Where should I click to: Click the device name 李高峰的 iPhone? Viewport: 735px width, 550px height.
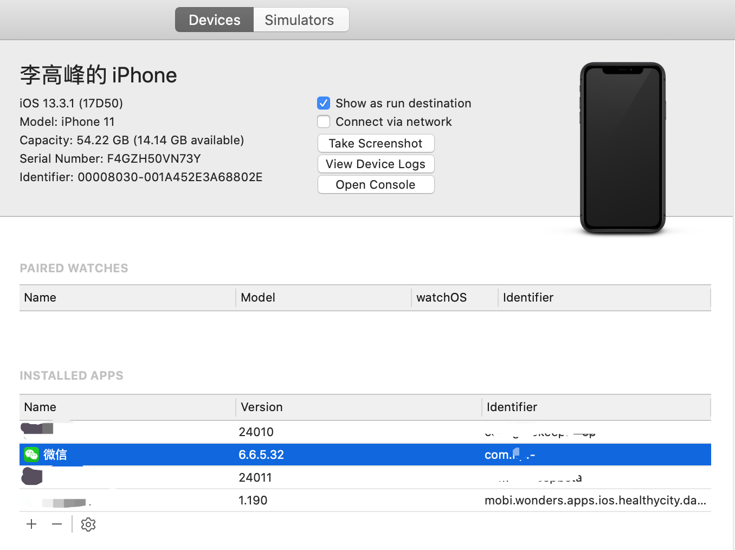click(x=99, y=75)
